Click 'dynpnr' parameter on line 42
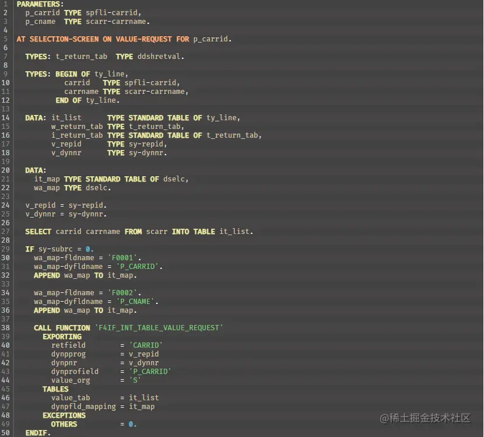Viewport: 484px width, 437px height. (64, 363)
